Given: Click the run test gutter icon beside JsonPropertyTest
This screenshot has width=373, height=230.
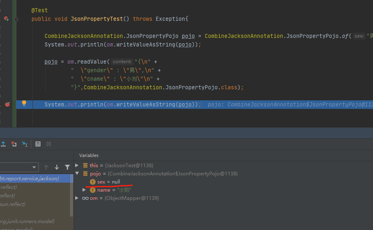Looking at the screenshot, I should 6,19.
